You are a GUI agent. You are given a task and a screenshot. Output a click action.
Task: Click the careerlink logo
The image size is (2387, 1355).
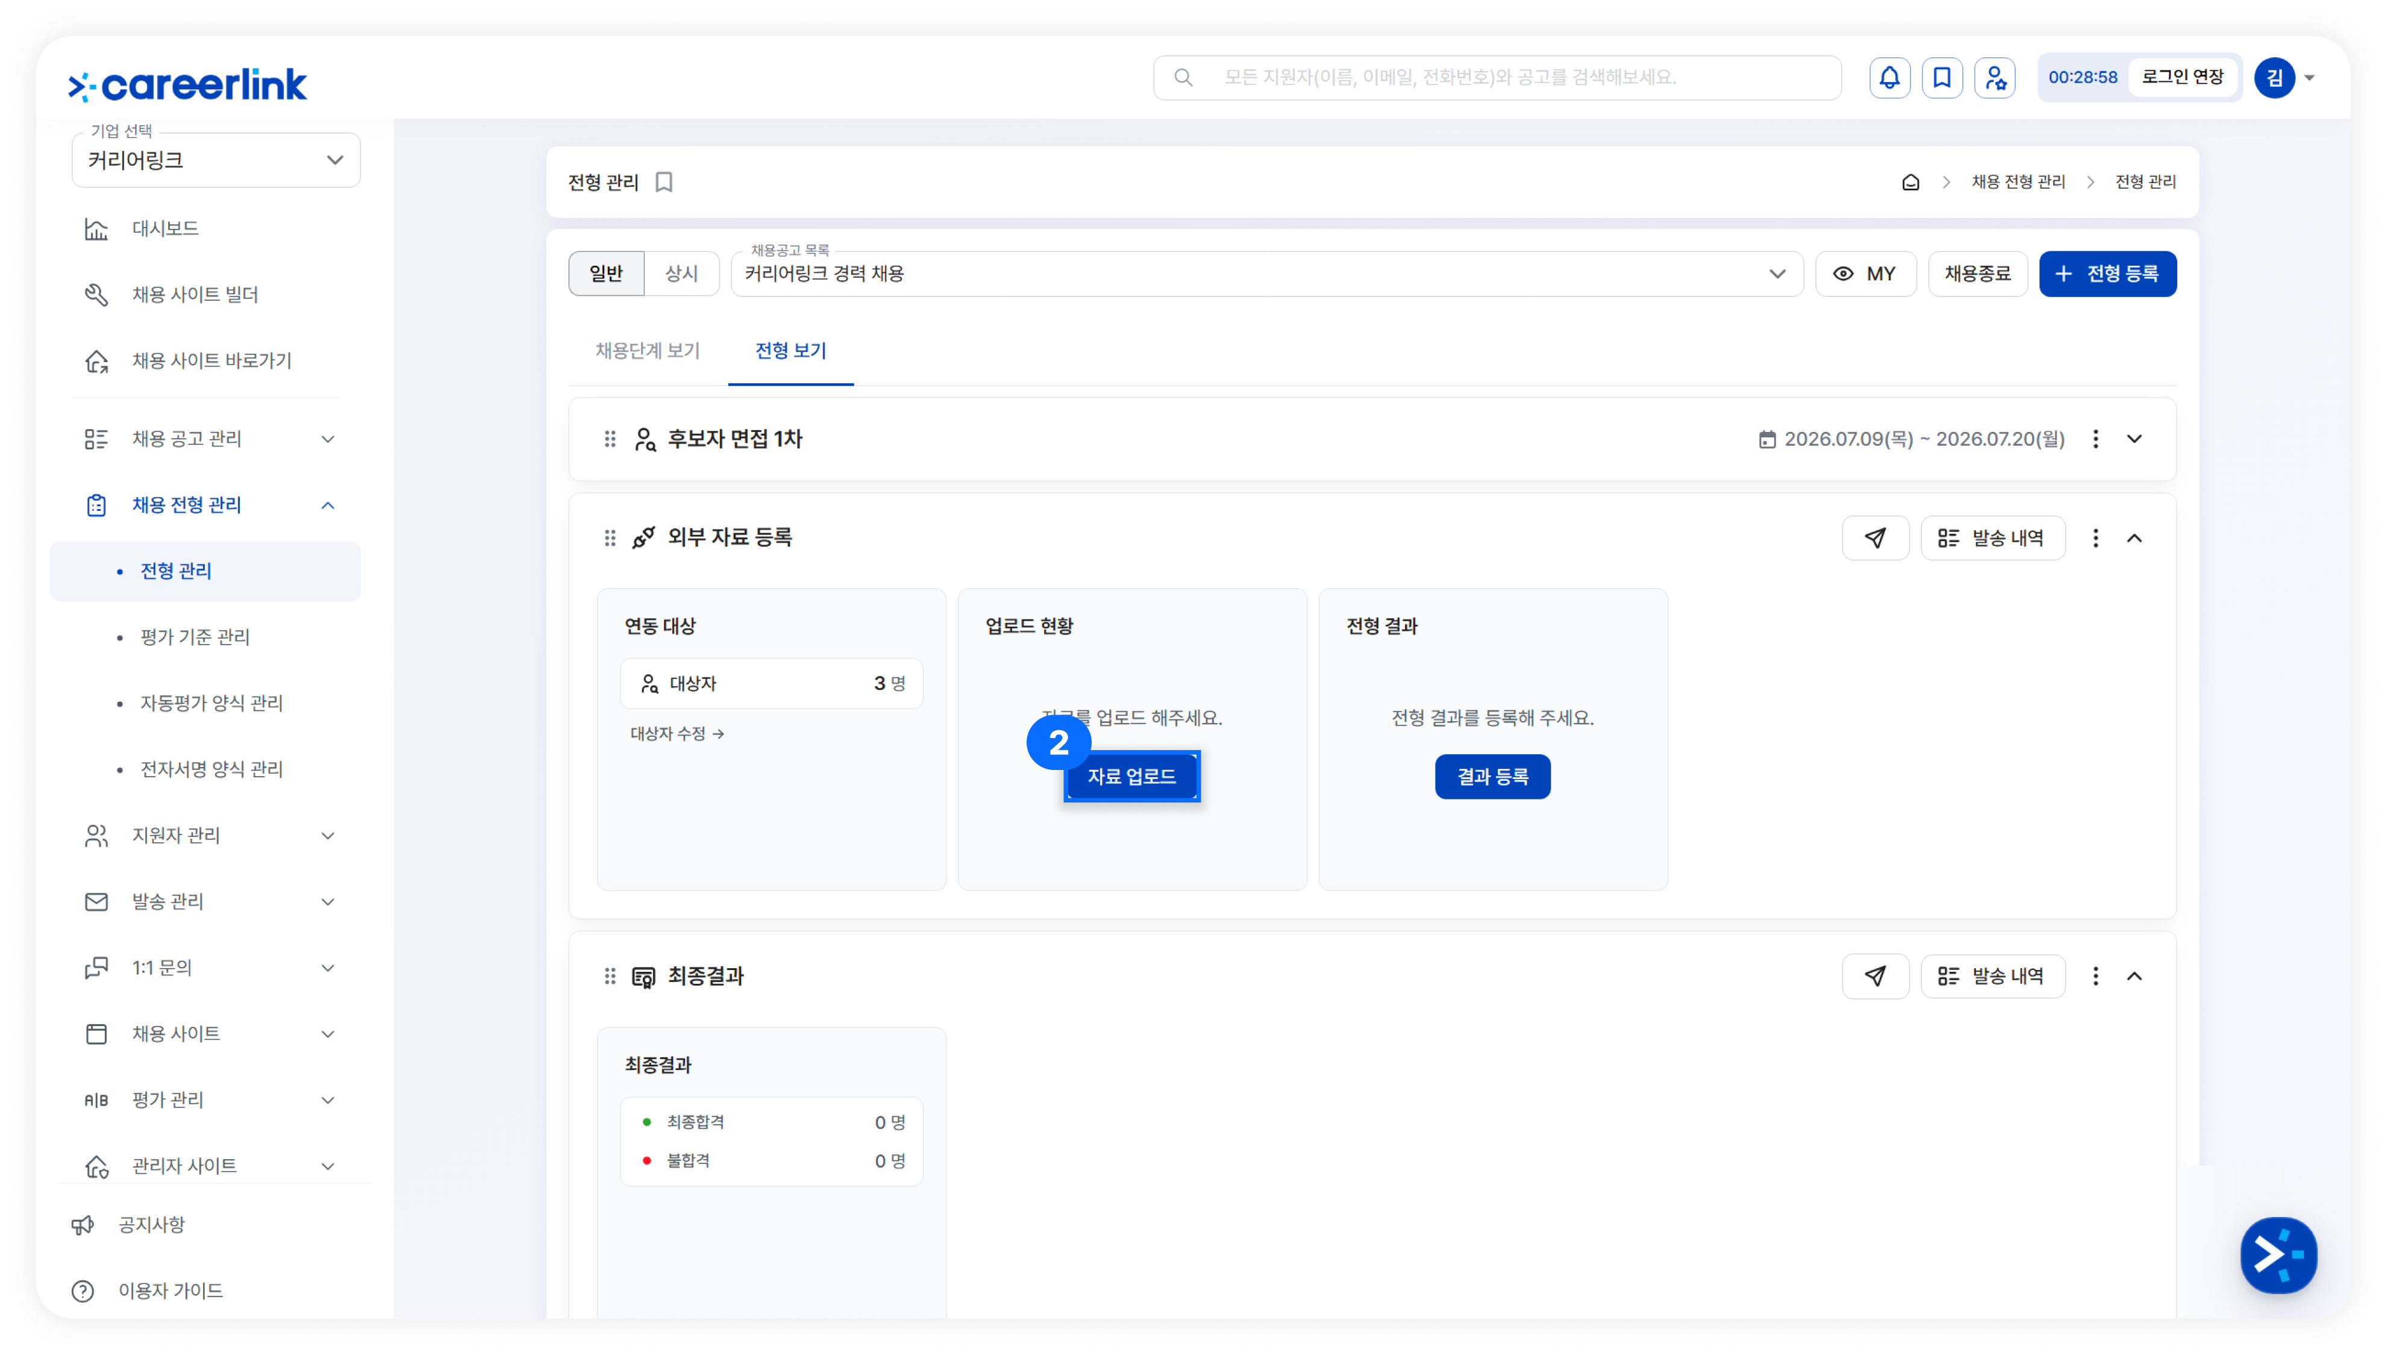(187, 85)
